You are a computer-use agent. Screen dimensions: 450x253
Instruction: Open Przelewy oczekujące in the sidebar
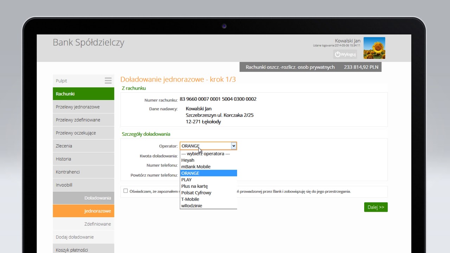pyautogui.click(x=83, y=133)
